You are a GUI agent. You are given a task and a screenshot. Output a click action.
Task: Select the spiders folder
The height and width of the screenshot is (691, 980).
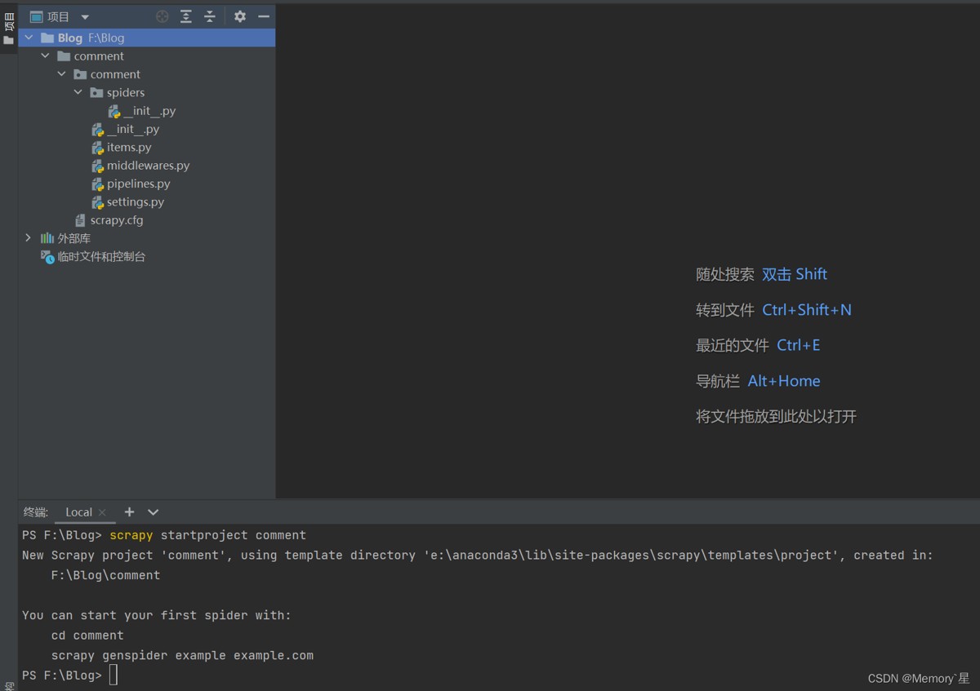click(126, 92)
